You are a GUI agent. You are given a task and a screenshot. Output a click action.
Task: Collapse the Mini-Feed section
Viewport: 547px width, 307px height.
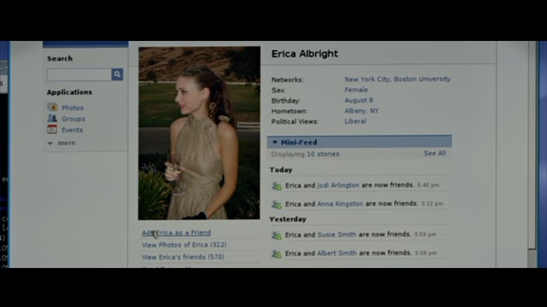[275, 143]
